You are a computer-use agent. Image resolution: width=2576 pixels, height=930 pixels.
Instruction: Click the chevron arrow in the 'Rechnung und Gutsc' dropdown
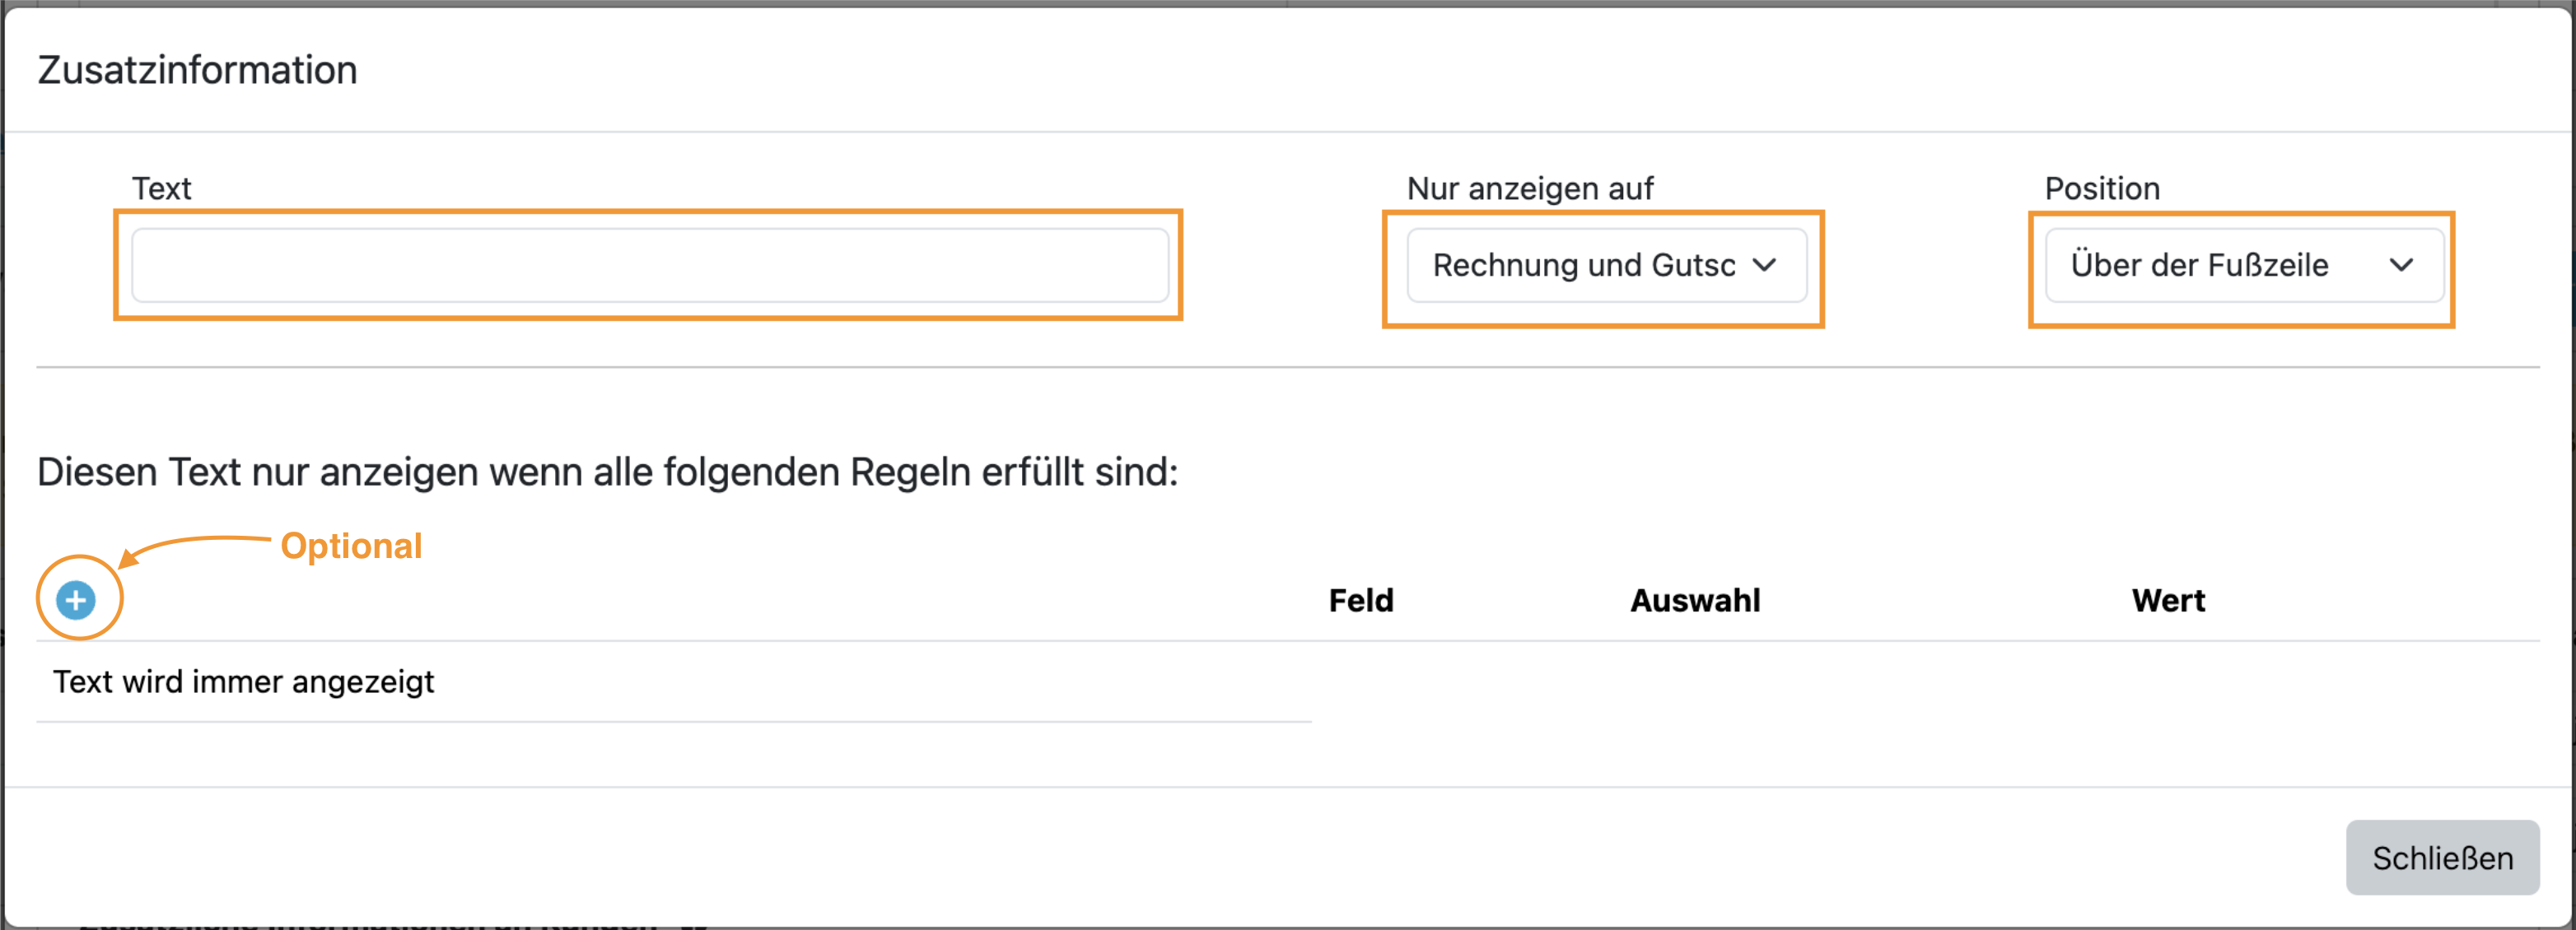1765,266
